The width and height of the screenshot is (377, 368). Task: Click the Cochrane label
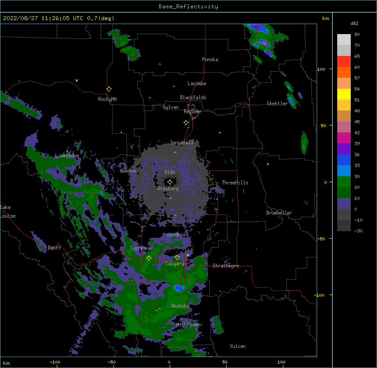pos(141,248)
